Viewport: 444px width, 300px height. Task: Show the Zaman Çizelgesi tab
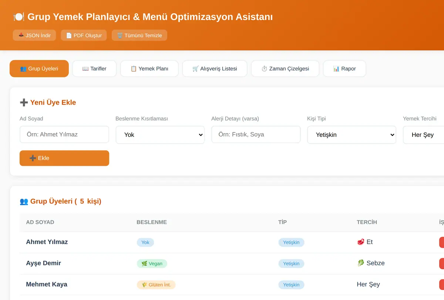(x=285, y=68)
